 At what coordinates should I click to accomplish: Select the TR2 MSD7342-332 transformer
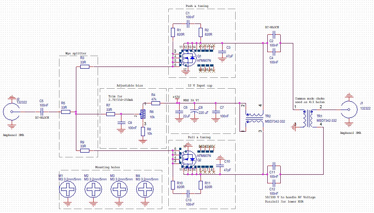[252, 119]
